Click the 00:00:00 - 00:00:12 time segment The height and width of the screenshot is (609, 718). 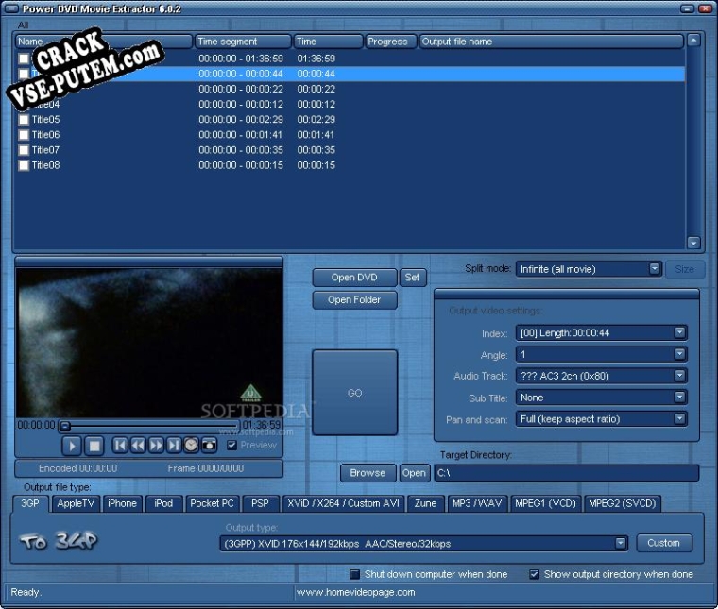tap(241, 104)
